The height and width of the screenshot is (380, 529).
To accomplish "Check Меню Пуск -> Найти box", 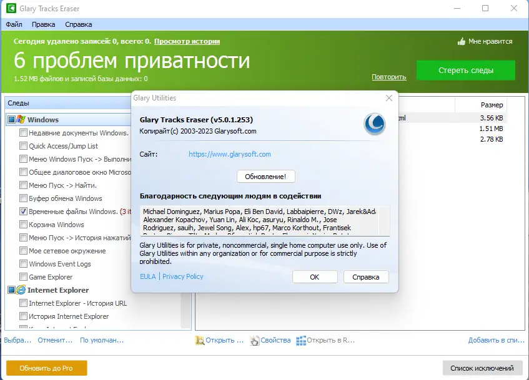I will (23, 185).
